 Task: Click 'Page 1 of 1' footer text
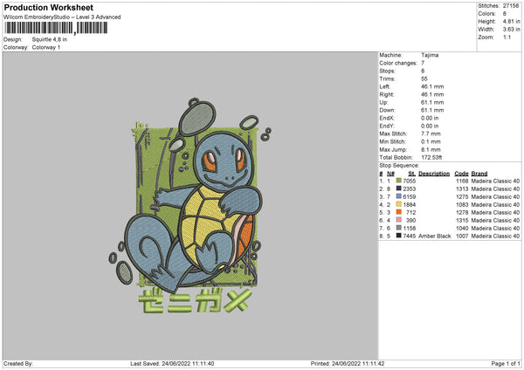point(506,363)
